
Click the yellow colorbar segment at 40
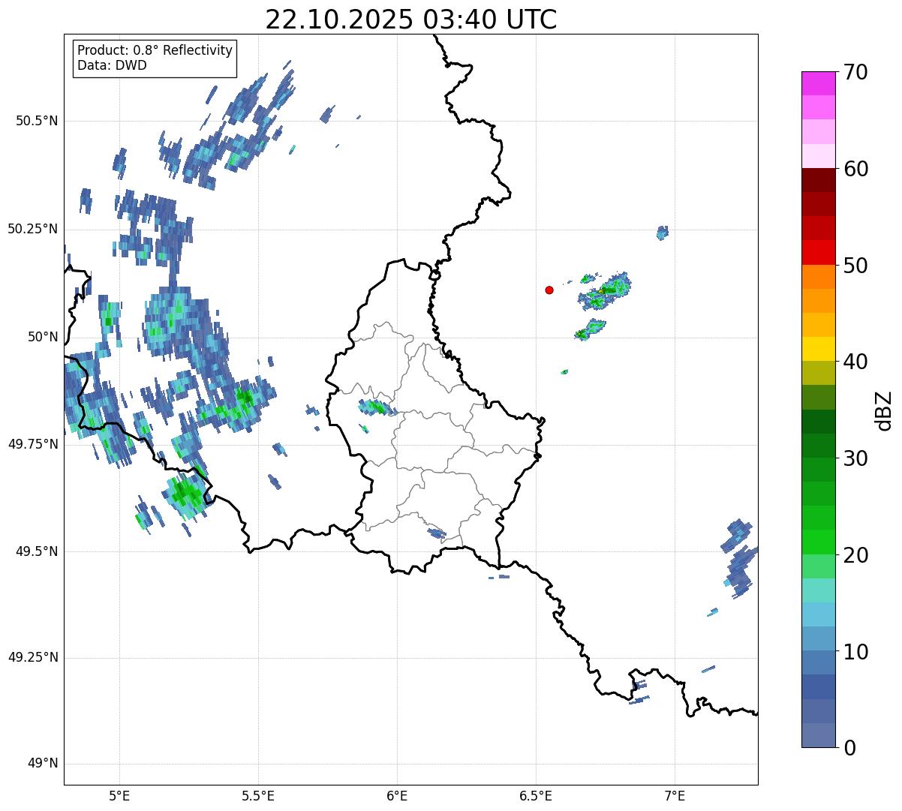click(818, 349)
